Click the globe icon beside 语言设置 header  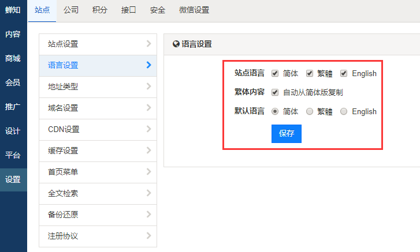point(176,44)
